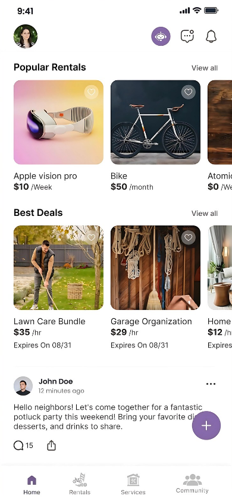Tap the comment icon on John Doe's post
Image resolution: width=232 pixels, height=502 pixels.
[18, 445]
